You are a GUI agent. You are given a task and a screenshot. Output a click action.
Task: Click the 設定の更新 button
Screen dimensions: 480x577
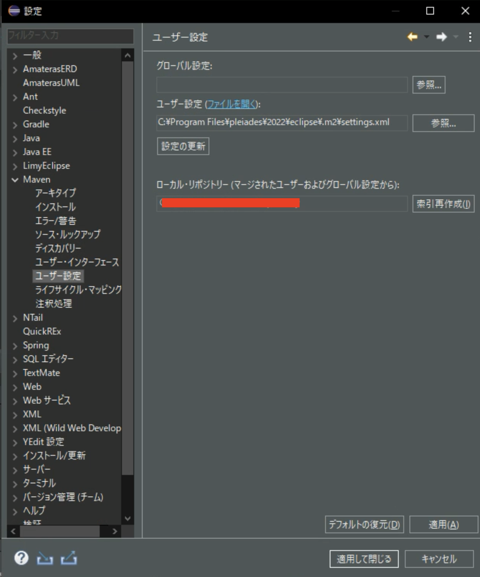[183, 146]
